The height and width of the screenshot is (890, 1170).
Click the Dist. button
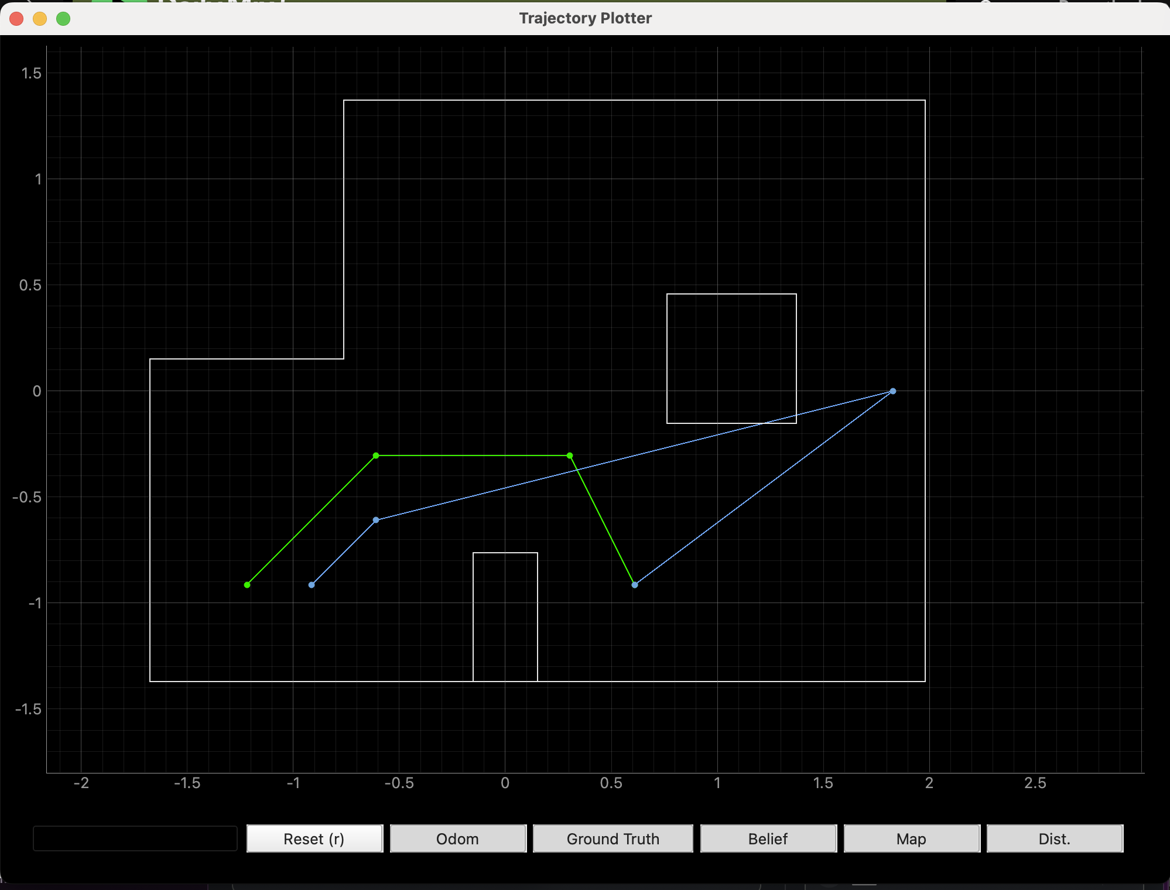1054,838
